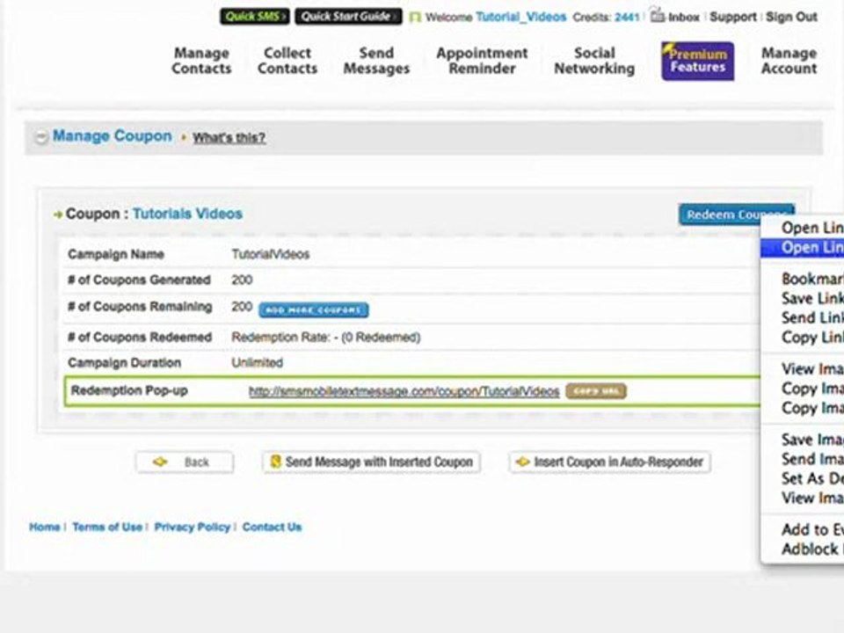Screen dimensions: 844x633
Task: Click the Manage Coupon heading
Action: 112,136
